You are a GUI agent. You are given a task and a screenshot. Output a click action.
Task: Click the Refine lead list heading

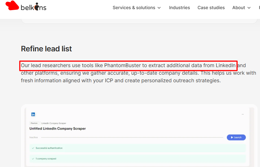pyautogui.click(x=47, y=49)
